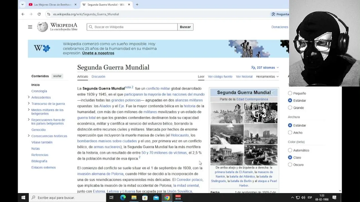Screen dimensions: 360x202
Task: Select the Ancho width option
Action: pyautogui.click(x=290, y=133)
